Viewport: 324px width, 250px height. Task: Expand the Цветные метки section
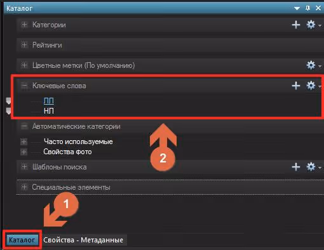coord(24,65)
